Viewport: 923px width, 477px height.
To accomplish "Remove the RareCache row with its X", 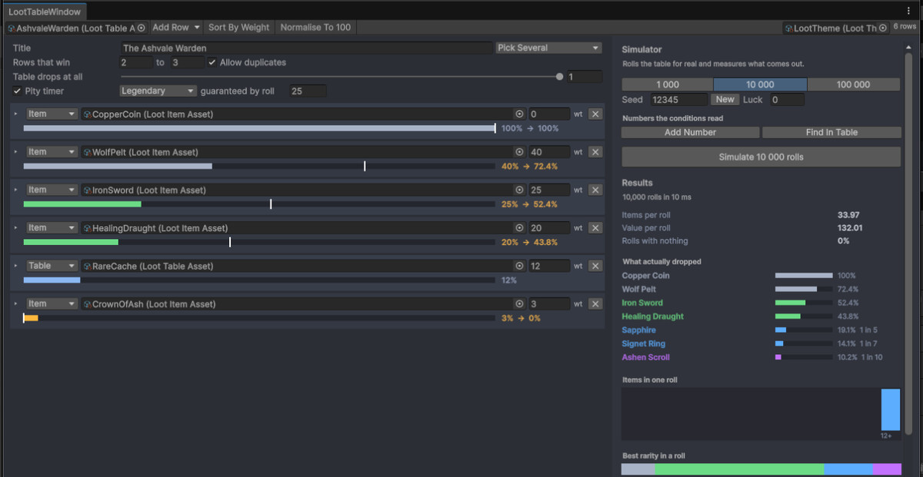I will [x=595, y=266].
